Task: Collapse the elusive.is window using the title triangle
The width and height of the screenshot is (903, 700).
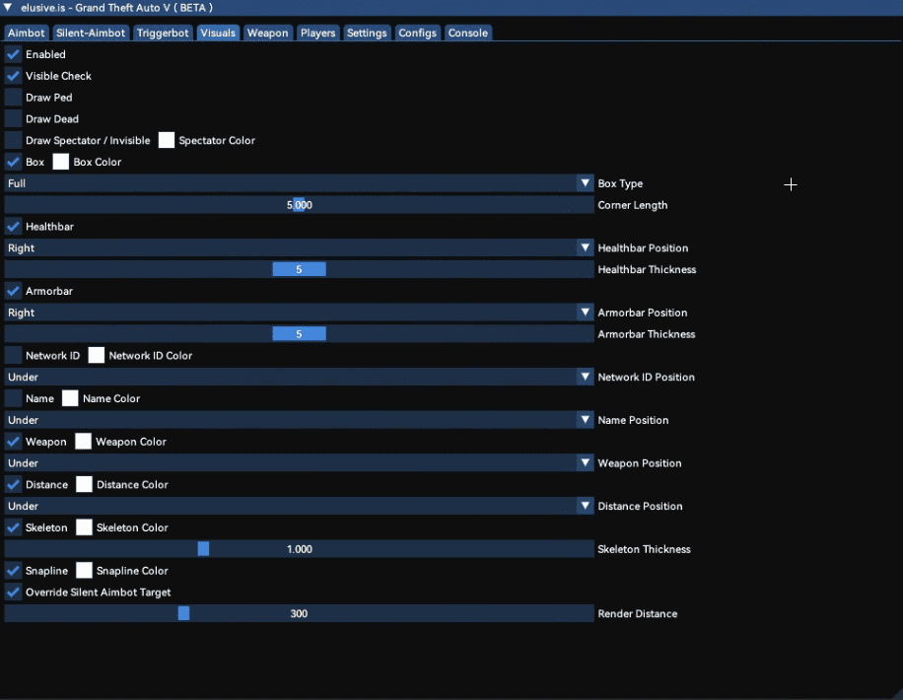Action: tap(8, 8)
